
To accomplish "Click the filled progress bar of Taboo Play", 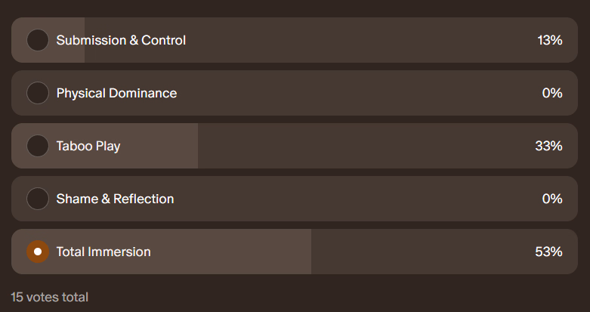I will pos(159,146).
